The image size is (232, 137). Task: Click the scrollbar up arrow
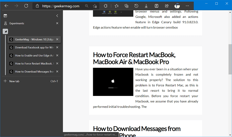230,12
